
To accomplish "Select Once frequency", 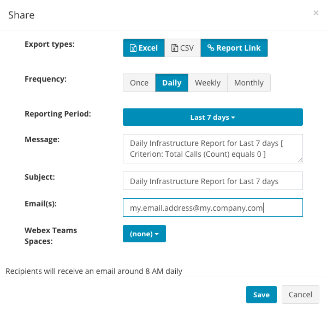I will click(x=139, y=83).
